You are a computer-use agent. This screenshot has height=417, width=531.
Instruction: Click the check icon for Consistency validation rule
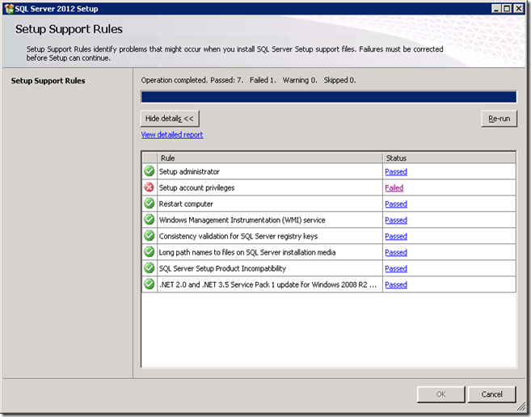(x=149, y=236)
